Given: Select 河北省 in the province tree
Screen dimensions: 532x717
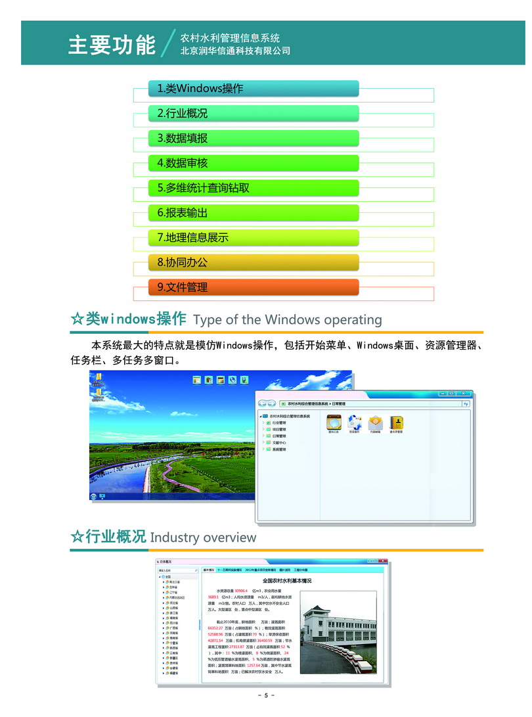Looking at the screenshot, I should point(173,603).
